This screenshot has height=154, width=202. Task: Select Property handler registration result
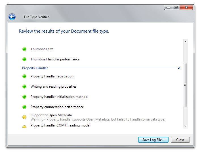point(52,76)
